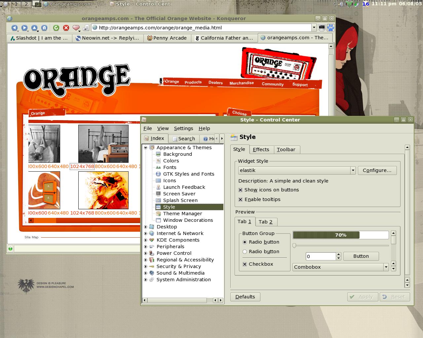Select GTK Styles and Fonts in the tree
423x338 pixels.
pyautogui.click(x=189, y=174)
